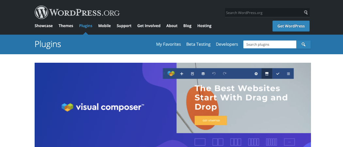Open the Mobile menu item
The image size is (343, 147).
[x=104, y=26]
